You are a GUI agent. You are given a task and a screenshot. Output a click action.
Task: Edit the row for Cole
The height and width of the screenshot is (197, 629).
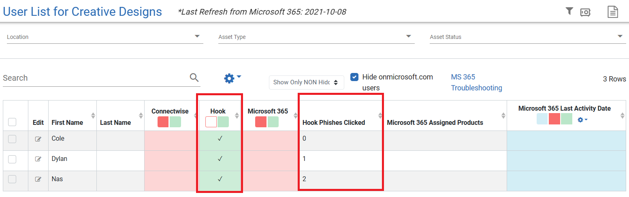click(38, 139)
